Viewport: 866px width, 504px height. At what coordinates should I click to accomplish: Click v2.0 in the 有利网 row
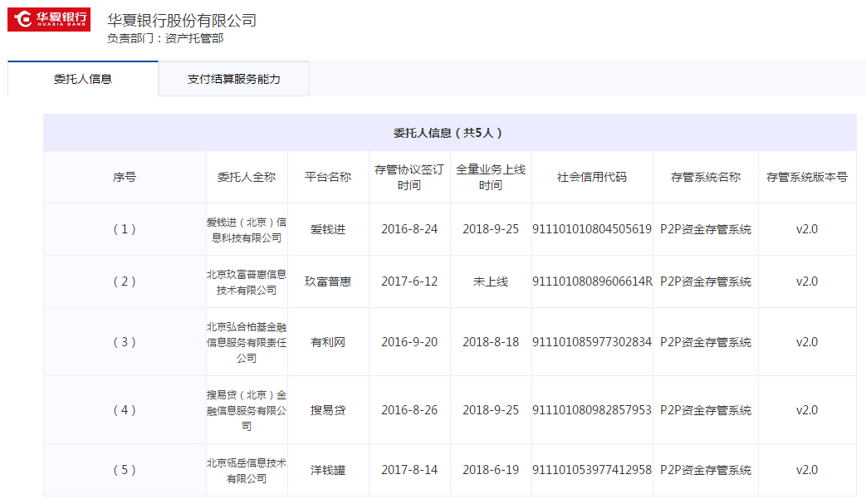[x=807, y=342]
